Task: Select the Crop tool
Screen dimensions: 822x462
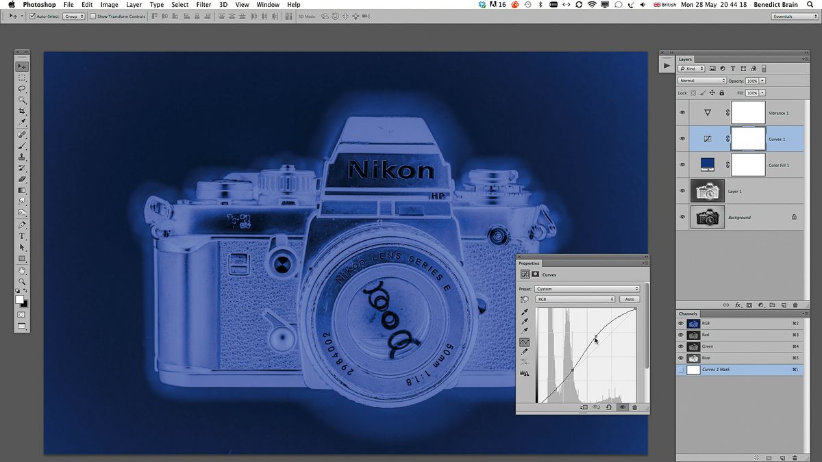Action: coord(23,111)
